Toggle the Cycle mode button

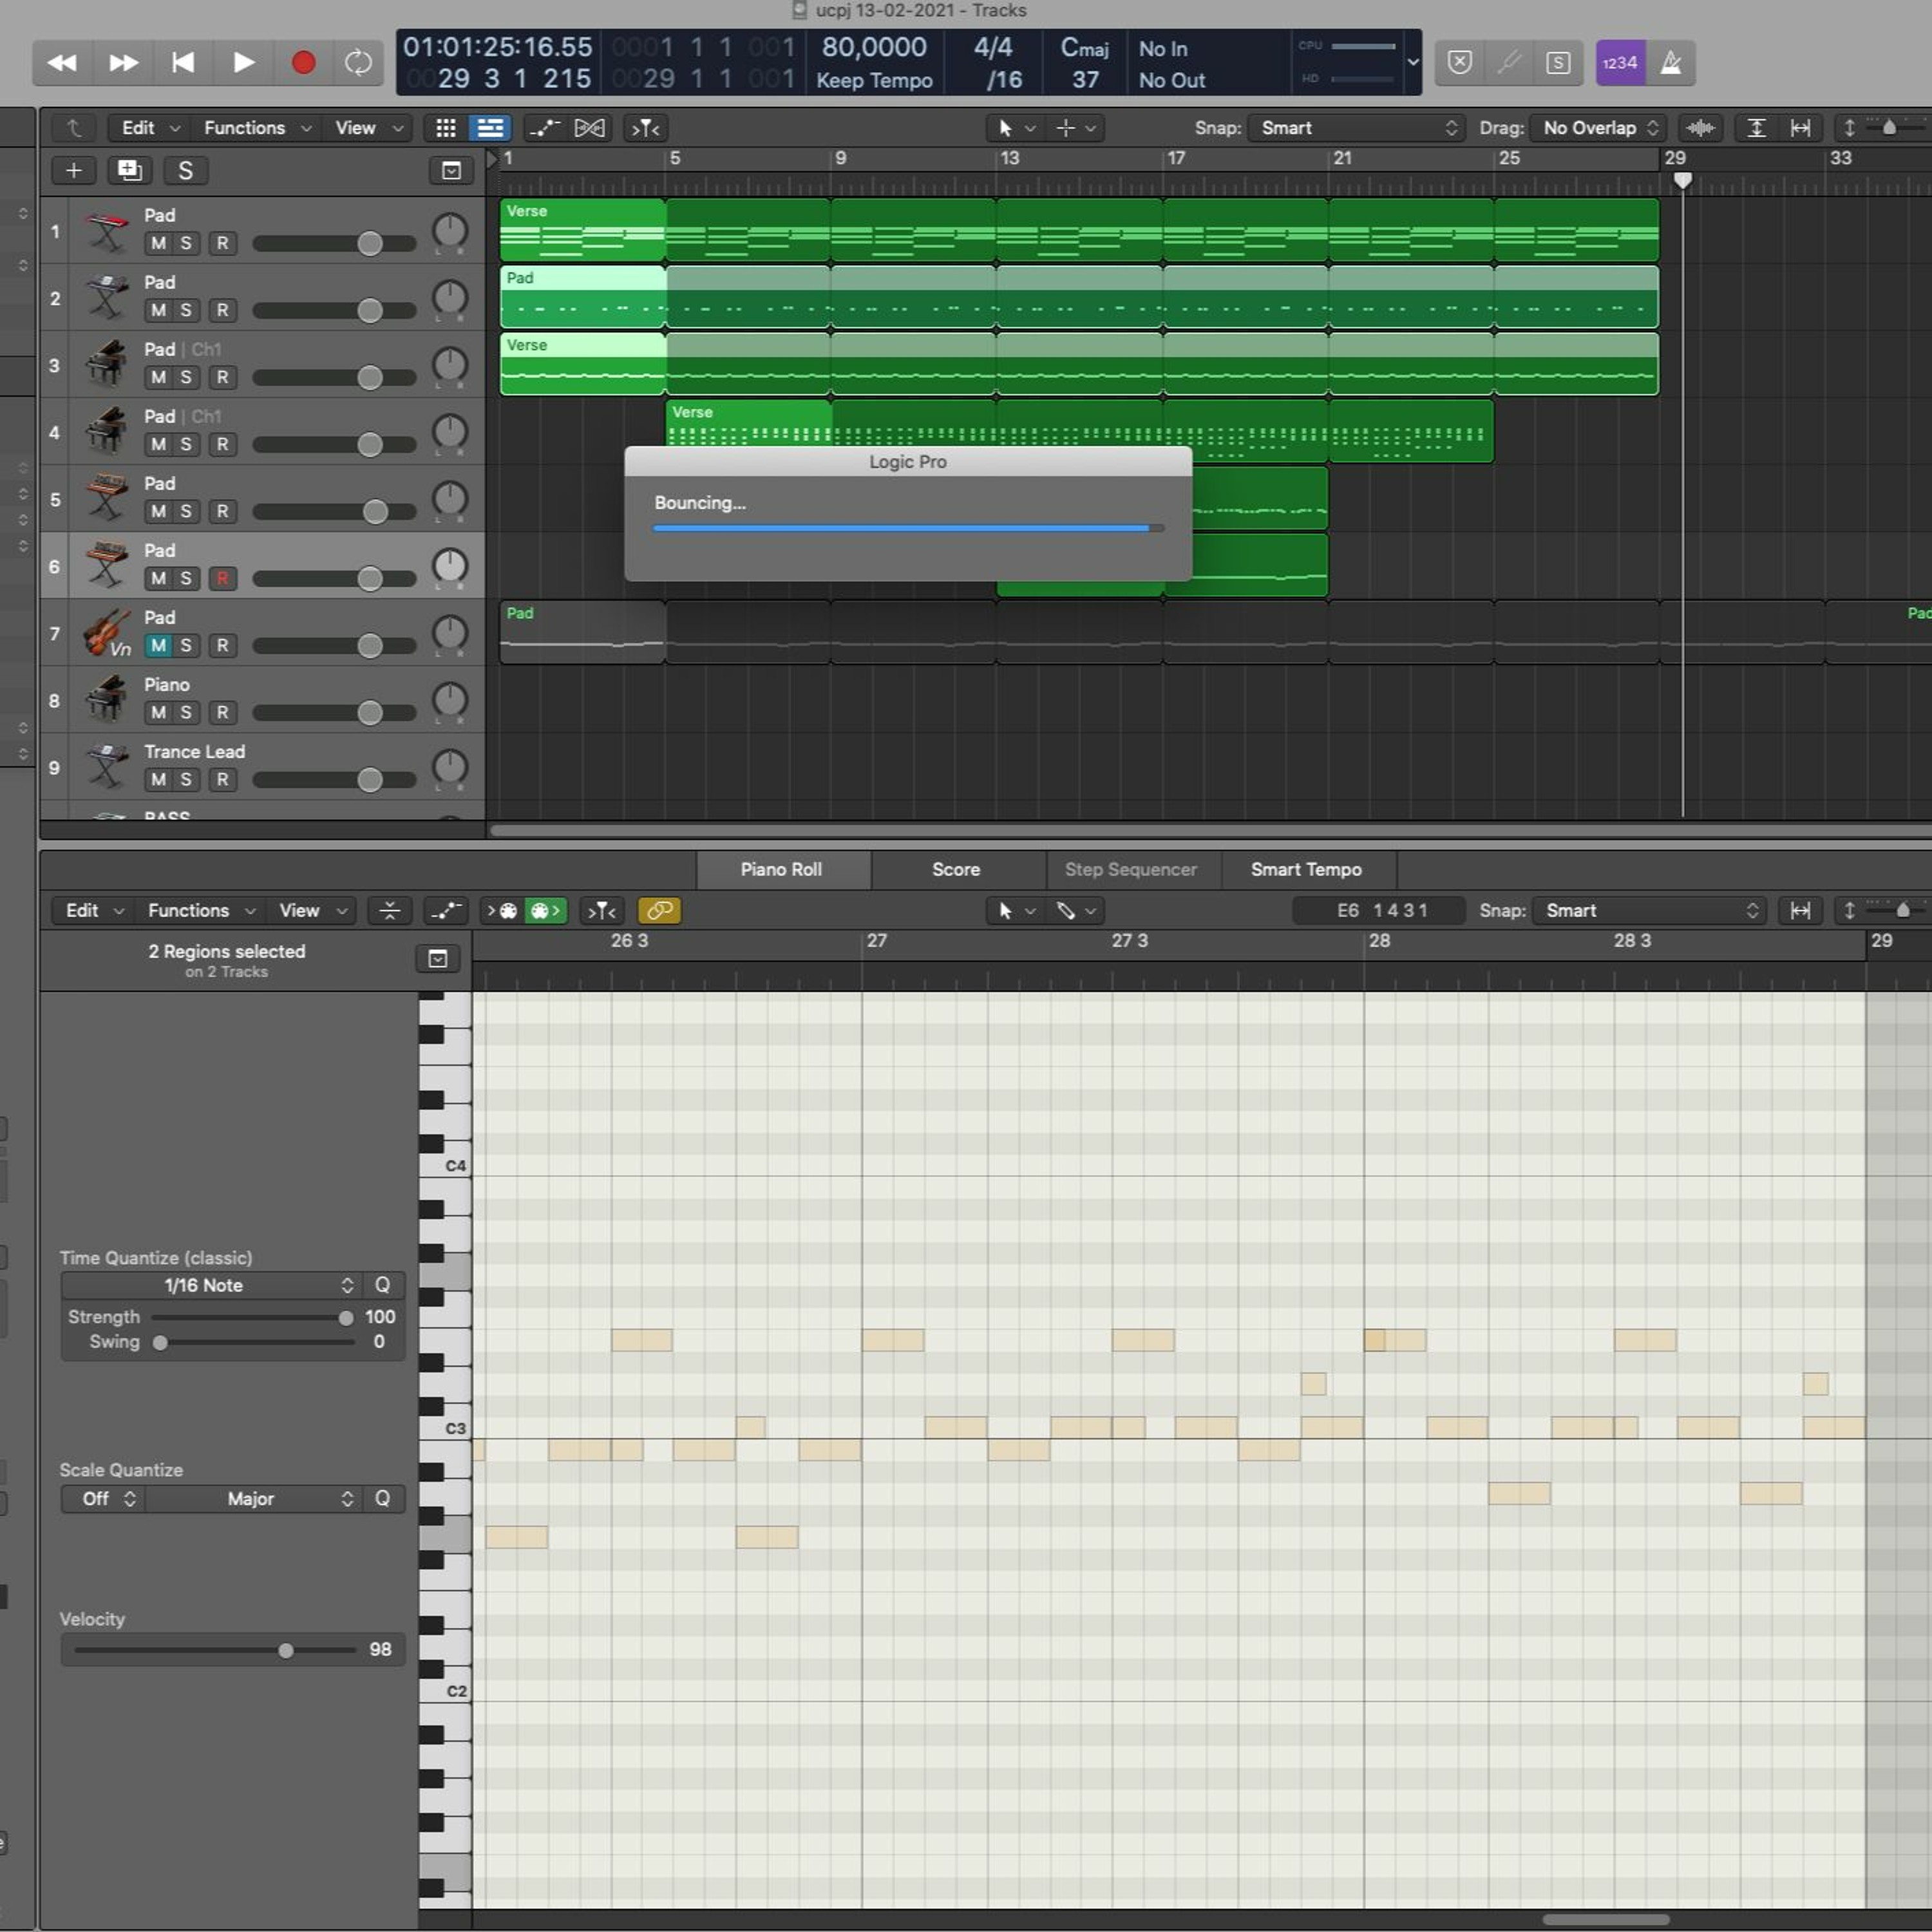tap(358, 63)
